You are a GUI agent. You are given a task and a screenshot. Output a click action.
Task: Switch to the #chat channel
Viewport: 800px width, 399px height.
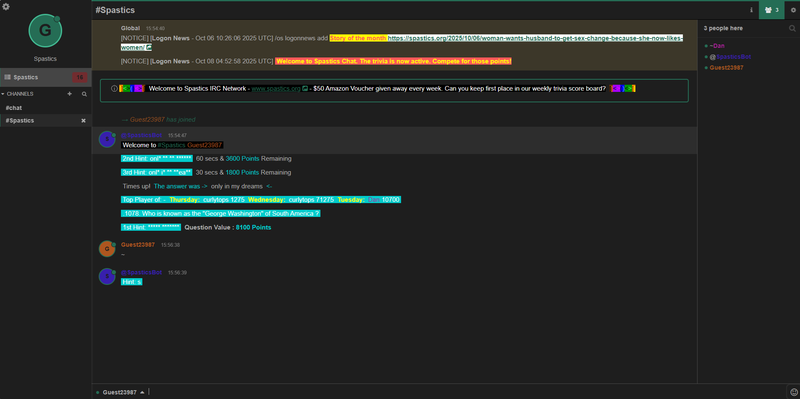[14, 108]
